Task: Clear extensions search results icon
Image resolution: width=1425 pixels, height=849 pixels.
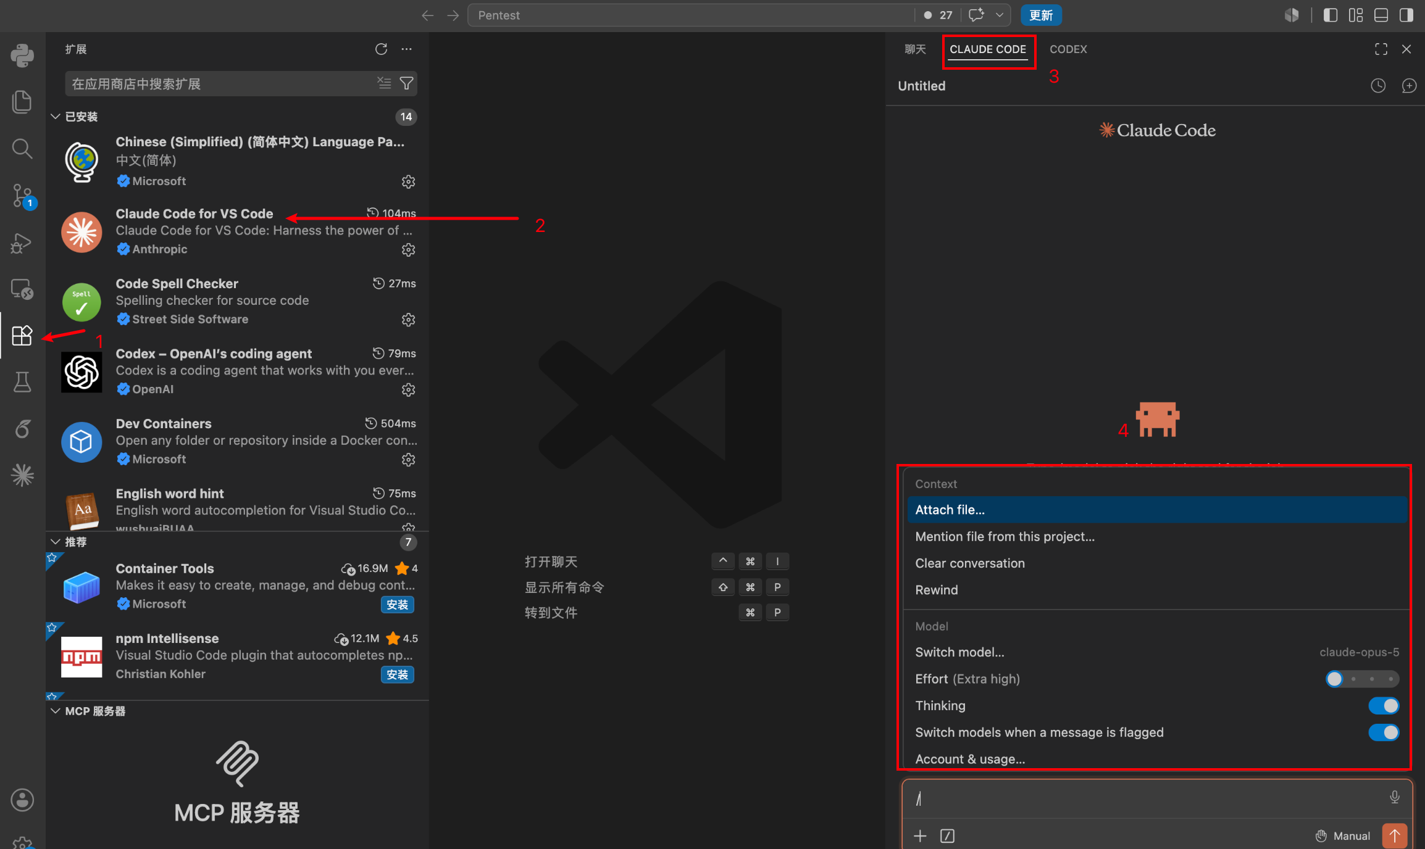Action: [384, 83]
